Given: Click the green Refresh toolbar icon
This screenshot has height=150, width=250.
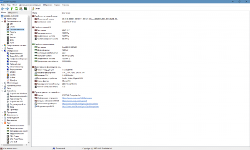Looking at the screenshot, I should 16,9.
